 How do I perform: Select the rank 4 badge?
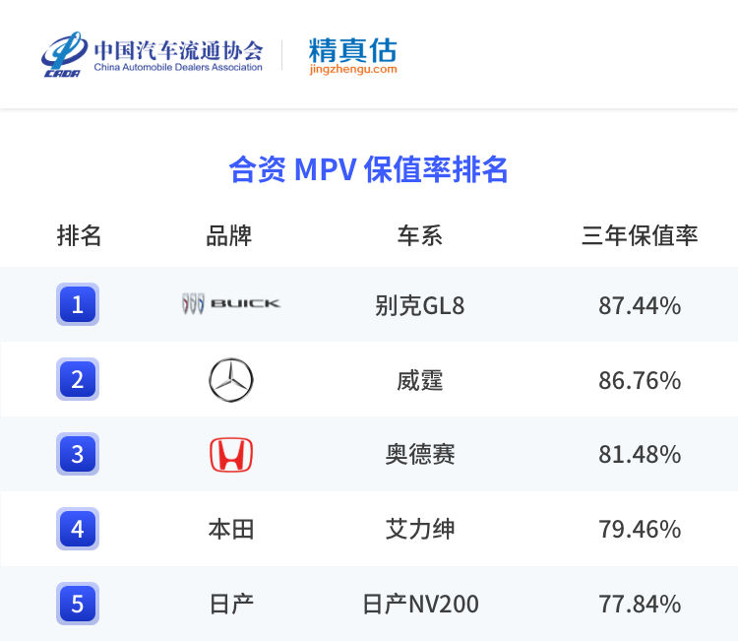pos(78,529)
